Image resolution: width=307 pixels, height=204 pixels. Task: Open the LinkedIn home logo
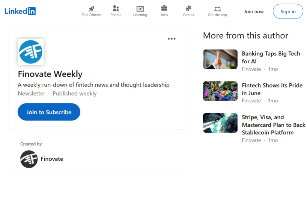[20, 11]
